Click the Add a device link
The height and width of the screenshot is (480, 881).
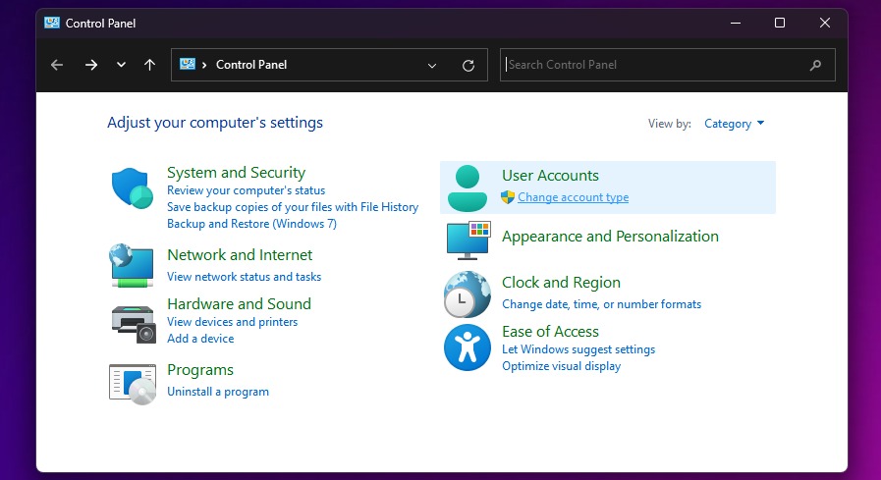click(x=200, y=339)
